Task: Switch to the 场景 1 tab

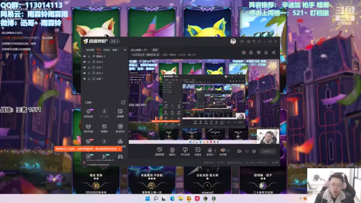Action: (116, 50)
